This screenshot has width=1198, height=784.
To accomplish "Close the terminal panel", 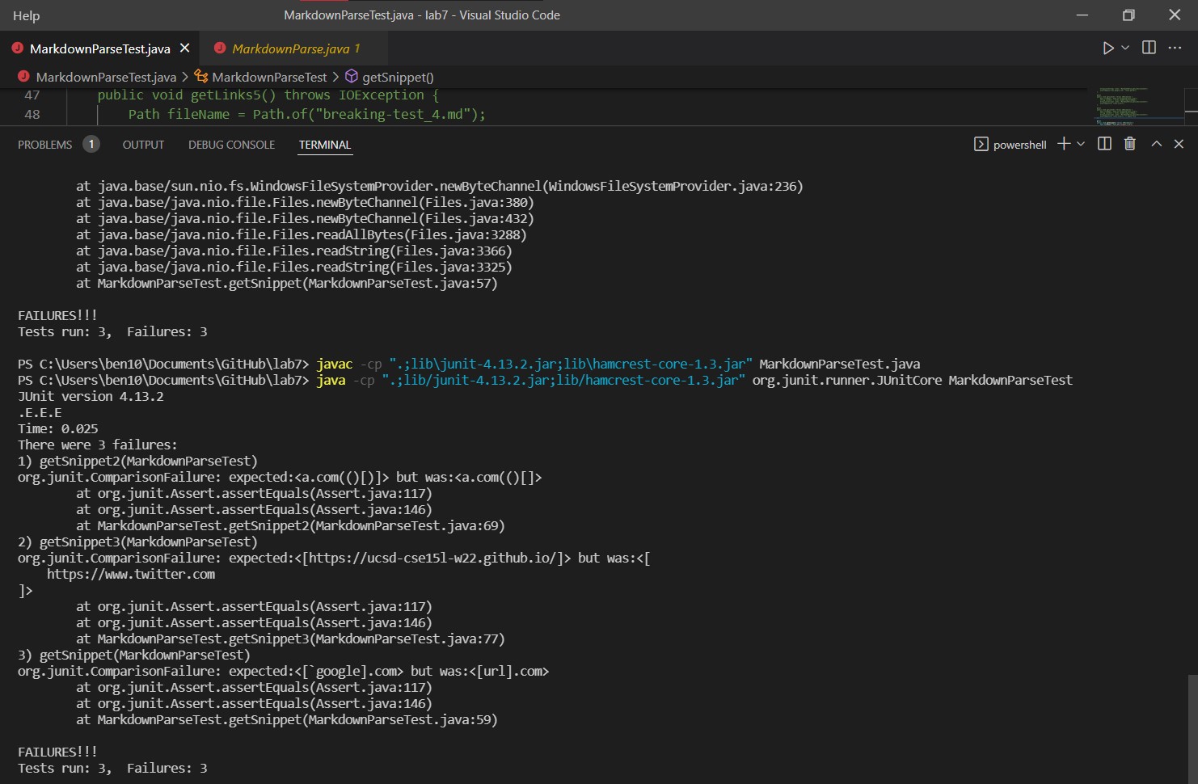I will pos(1179,144).
